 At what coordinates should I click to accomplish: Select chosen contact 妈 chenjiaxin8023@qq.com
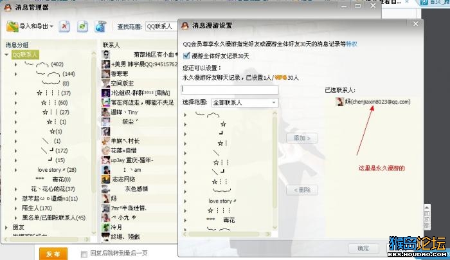[373, 102]
